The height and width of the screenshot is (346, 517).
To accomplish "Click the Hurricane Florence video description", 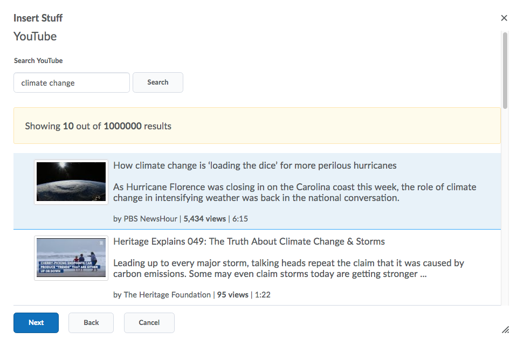I will (294, 192).
